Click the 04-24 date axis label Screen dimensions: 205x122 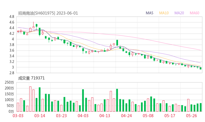point(126,116)
